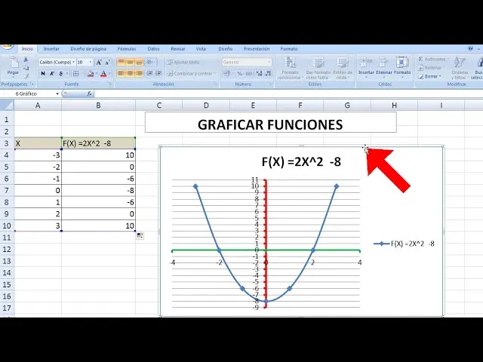This screenshot has height=362, width=483.
Task: Select the chart title F(X) =2X^2 -8
Action: pyautogui.click(x=301, y=161)
